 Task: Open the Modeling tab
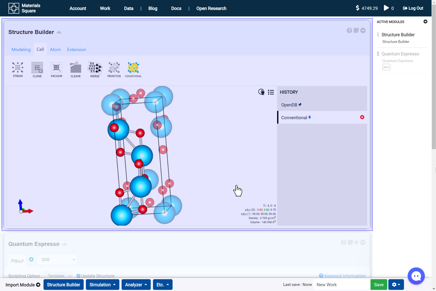pos(21,49)
